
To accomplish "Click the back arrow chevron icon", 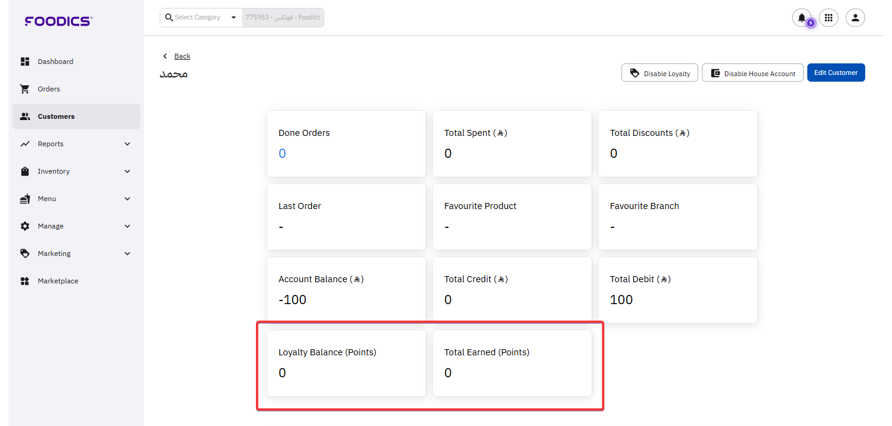I will [x=165, y=56].
